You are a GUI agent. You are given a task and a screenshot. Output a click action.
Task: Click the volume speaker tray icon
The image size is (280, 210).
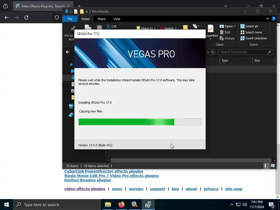point(245,205)
